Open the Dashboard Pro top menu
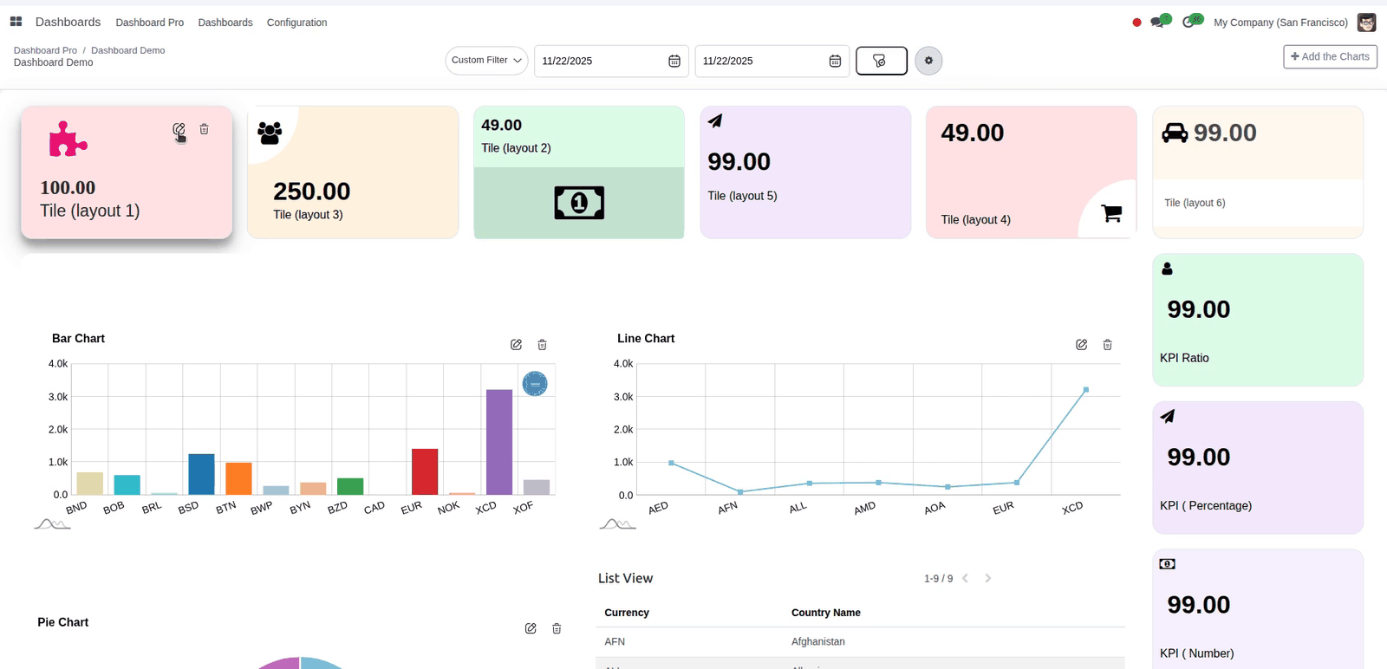 (150, 23)
